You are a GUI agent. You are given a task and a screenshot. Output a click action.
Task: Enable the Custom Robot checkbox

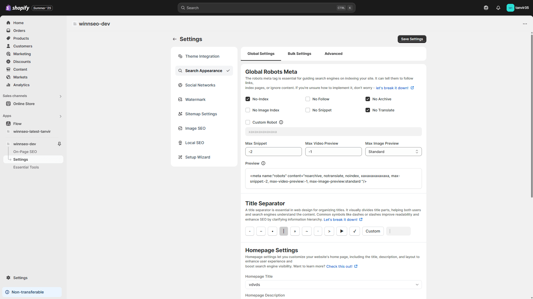tap(248, 122)
